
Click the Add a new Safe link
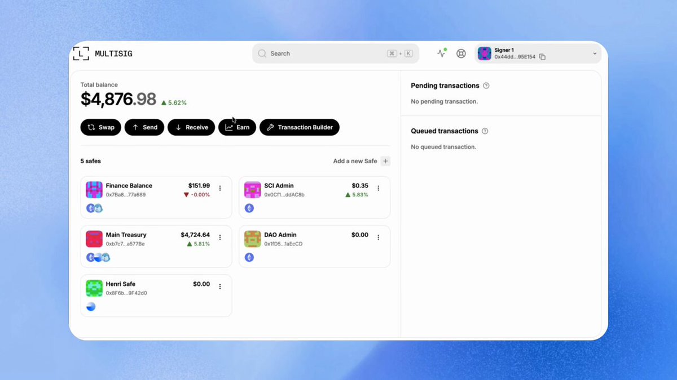coord(355,161)
